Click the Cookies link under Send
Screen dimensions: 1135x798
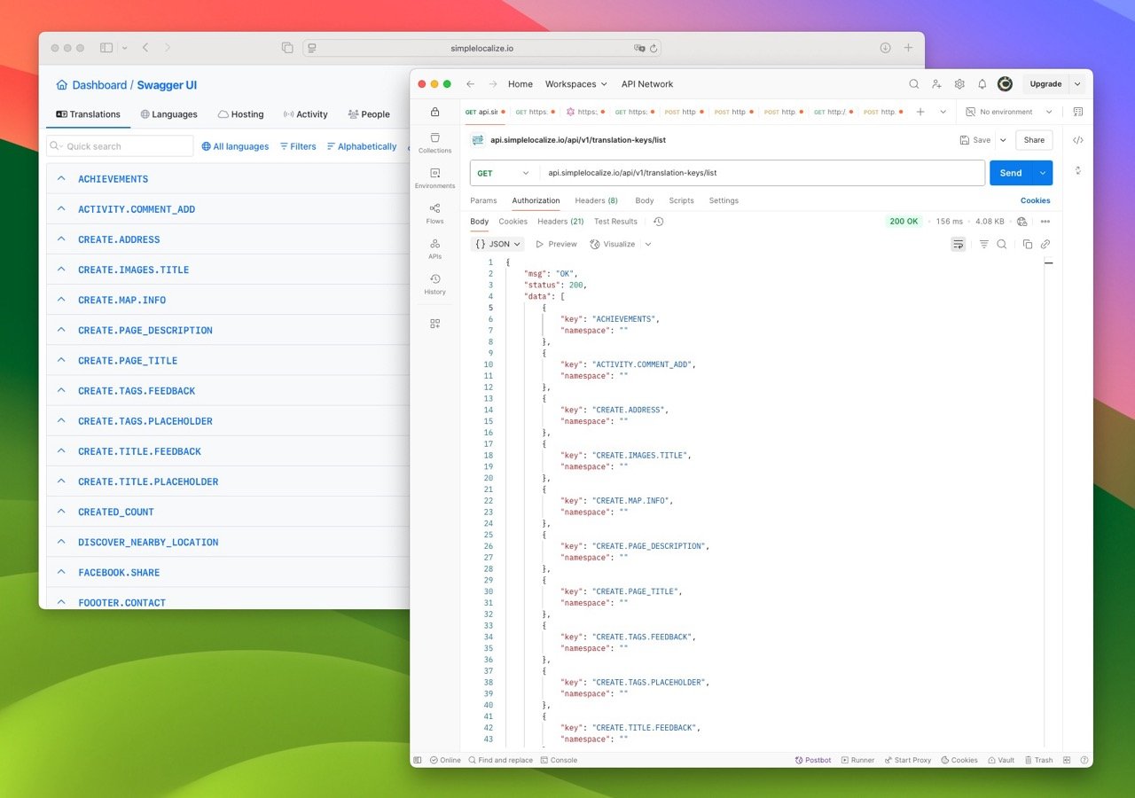click(x=1035, y=200)
